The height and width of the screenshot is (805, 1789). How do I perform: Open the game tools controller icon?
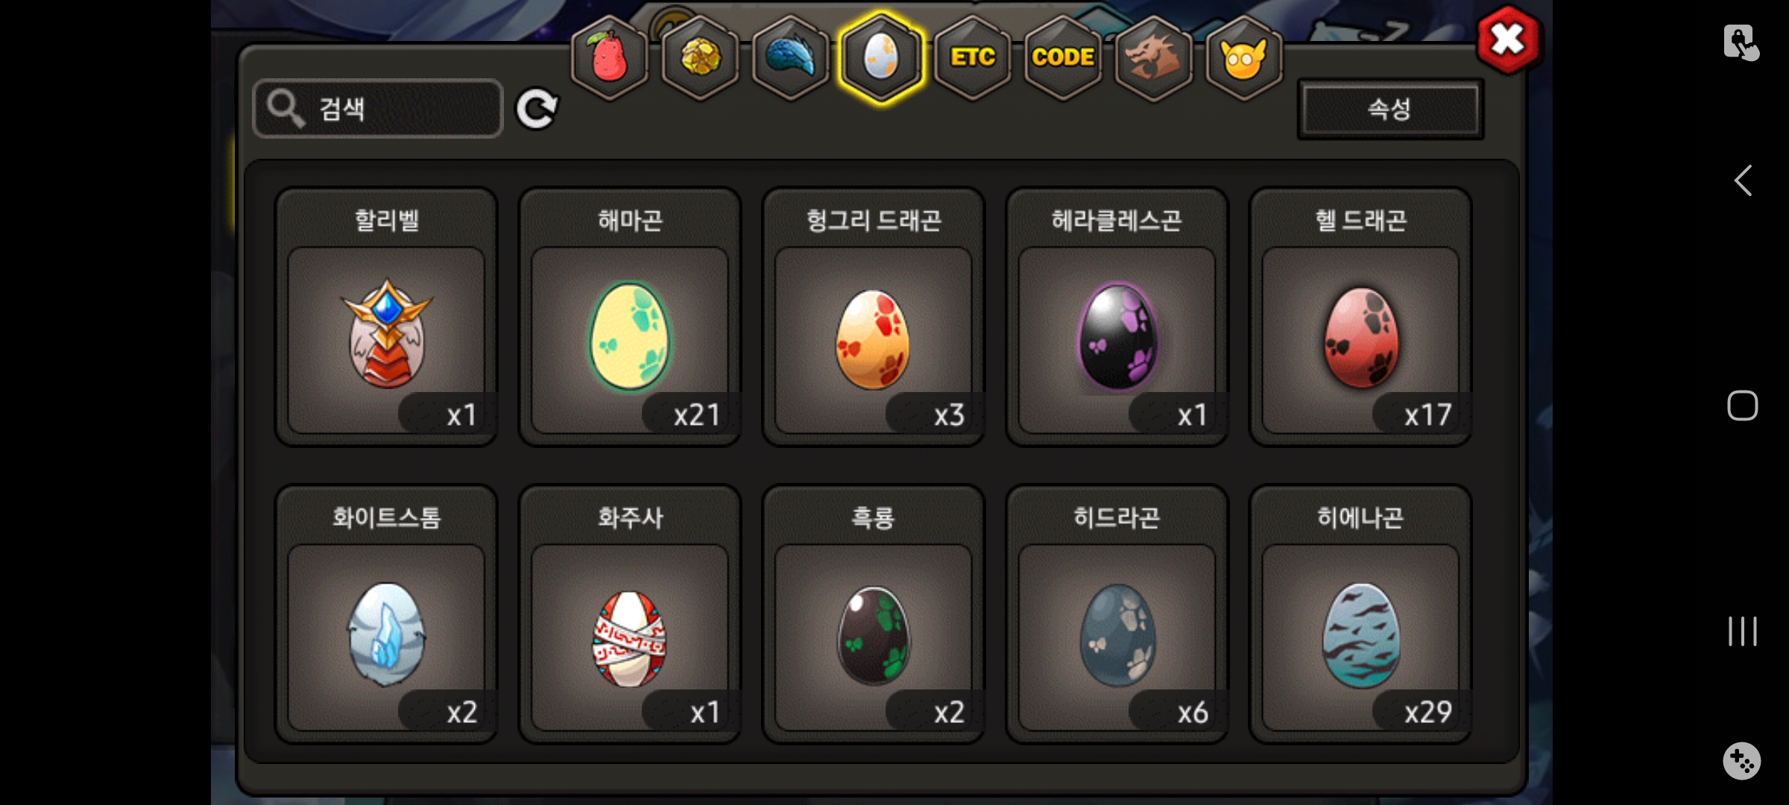tap(1742, 761)
